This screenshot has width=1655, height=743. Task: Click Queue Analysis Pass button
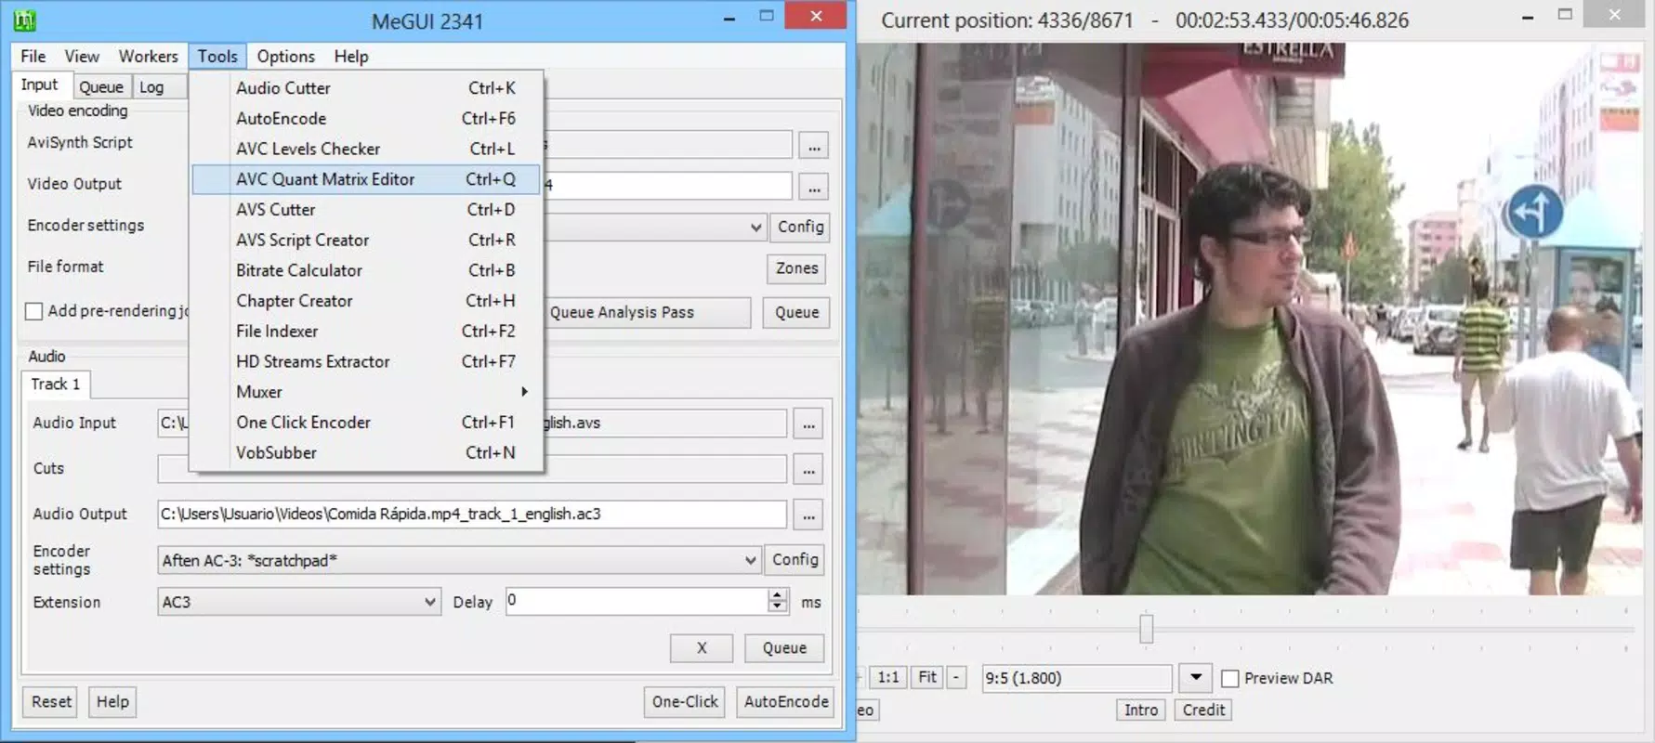tap(649, 312)
